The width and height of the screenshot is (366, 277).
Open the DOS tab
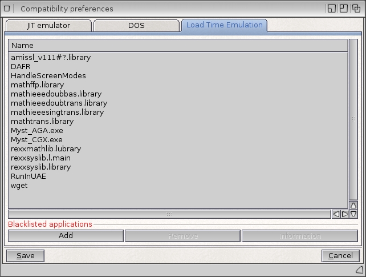(136, 26)
